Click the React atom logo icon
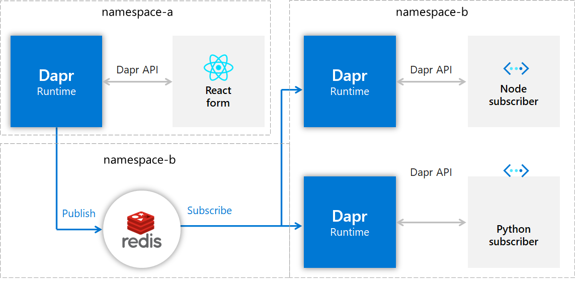575x291 pixels. 218,67
